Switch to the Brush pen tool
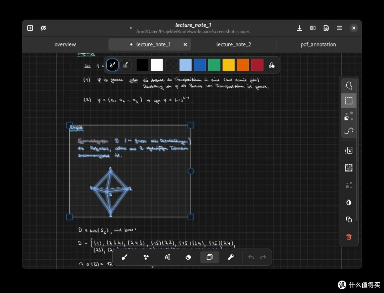Viewport: 384px width, 293px height. tap(125, 257)
